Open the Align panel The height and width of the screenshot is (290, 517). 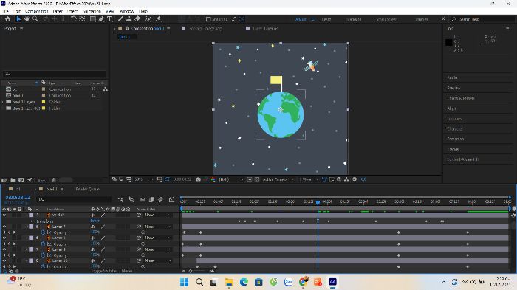(451, 108)
